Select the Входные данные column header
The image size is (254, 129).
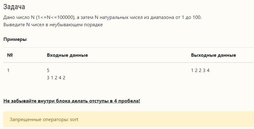click(67, 55)
